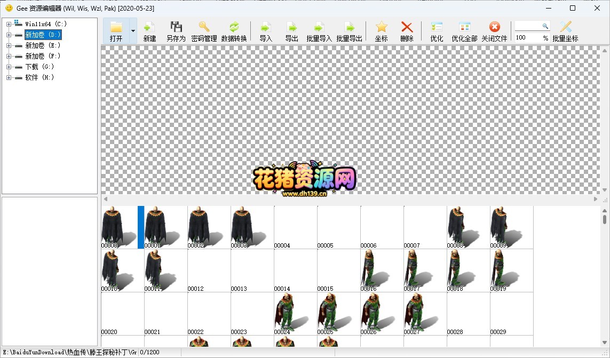Select thumbnail 00003
Image resolution: width=610 pixels, height=358 pixels.
click(252, 227)
